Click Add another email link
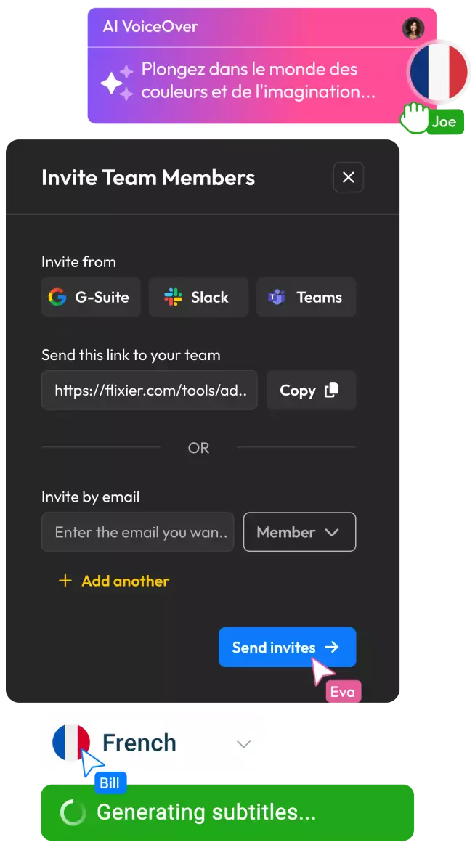Screen dimensions: 475x845 tap(125, 581)
